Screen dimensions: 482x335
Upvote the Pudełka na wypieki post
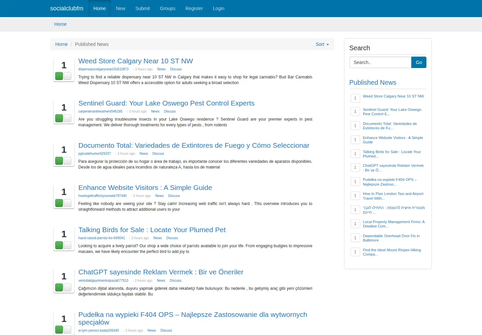click(x=59, y=330)
